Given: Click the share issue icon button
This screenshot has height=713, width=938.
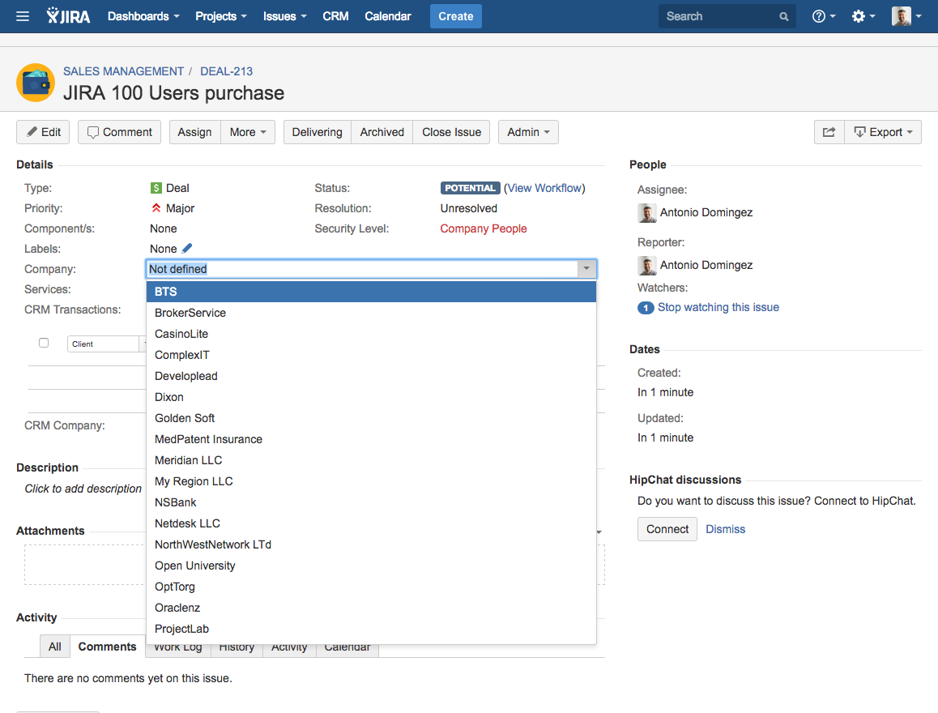Looking at the screenshot, I should coord(829,132).
